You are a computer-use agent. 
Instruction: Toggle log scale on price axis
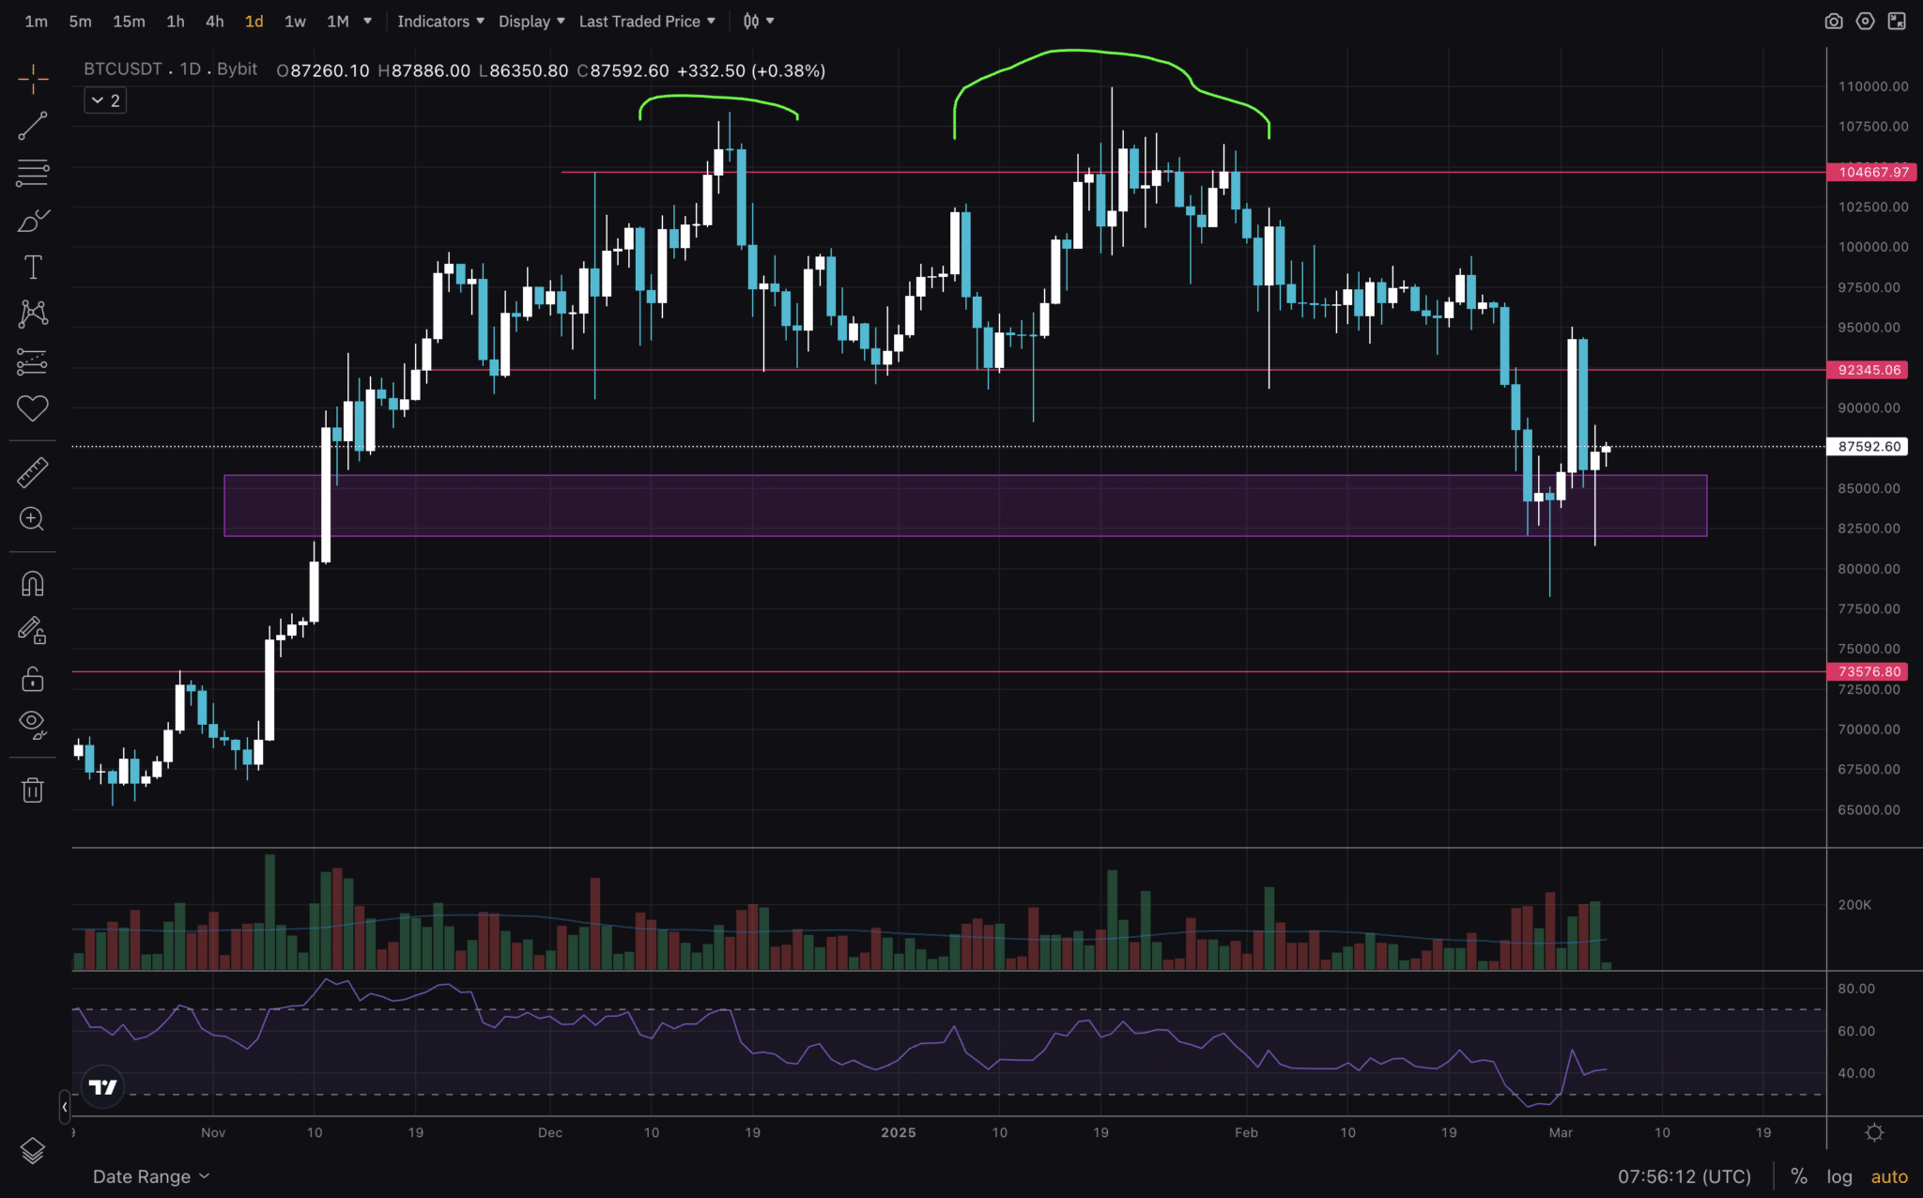click(1838, 1176)
